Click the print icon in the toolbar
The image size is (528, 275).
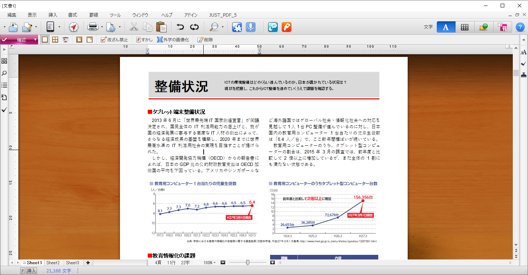[92, 27]
